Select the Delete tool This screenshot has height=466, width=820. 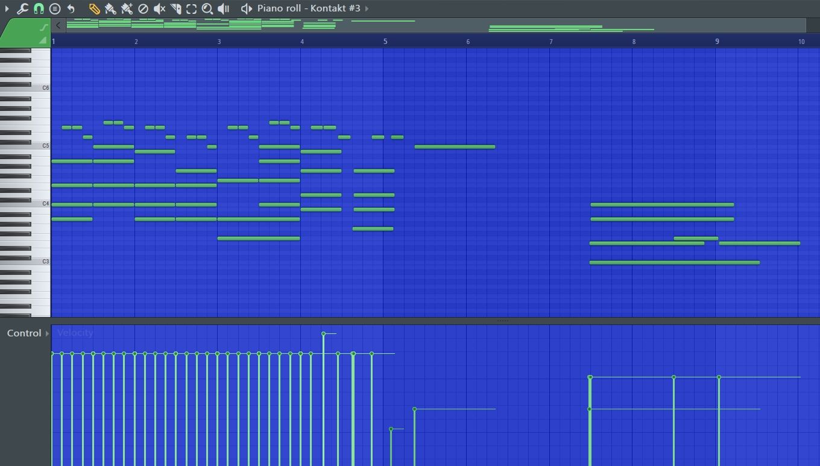pyautogui.click(x=143, y=8)
